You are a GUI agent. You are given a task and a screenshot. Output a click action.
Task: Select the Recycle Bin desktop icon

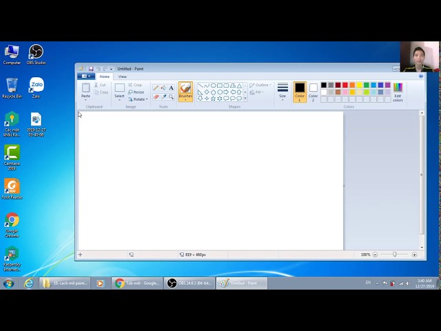(x=12, y=88)
